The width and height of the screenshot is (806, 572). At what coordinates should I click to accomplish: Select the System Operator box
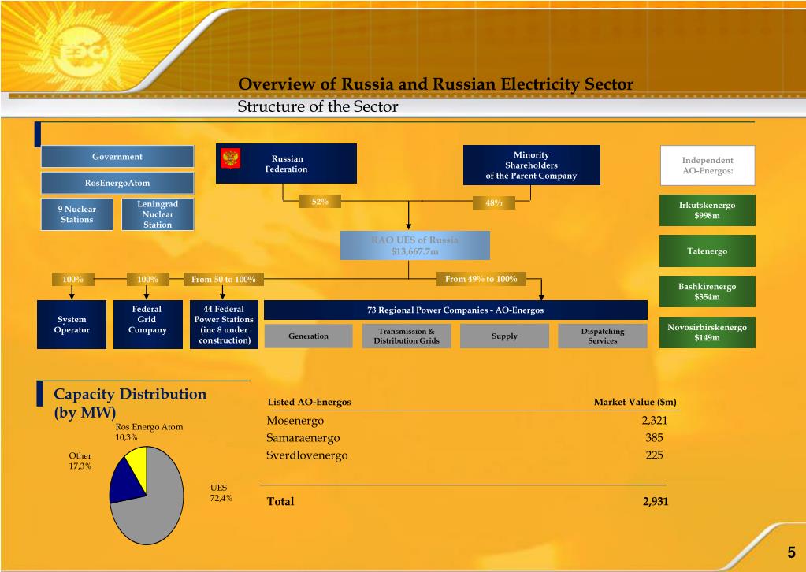click(72, 325)
